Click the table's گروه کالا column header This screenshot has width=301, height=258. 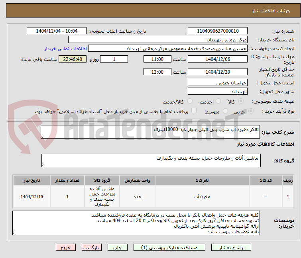(102, 180)
